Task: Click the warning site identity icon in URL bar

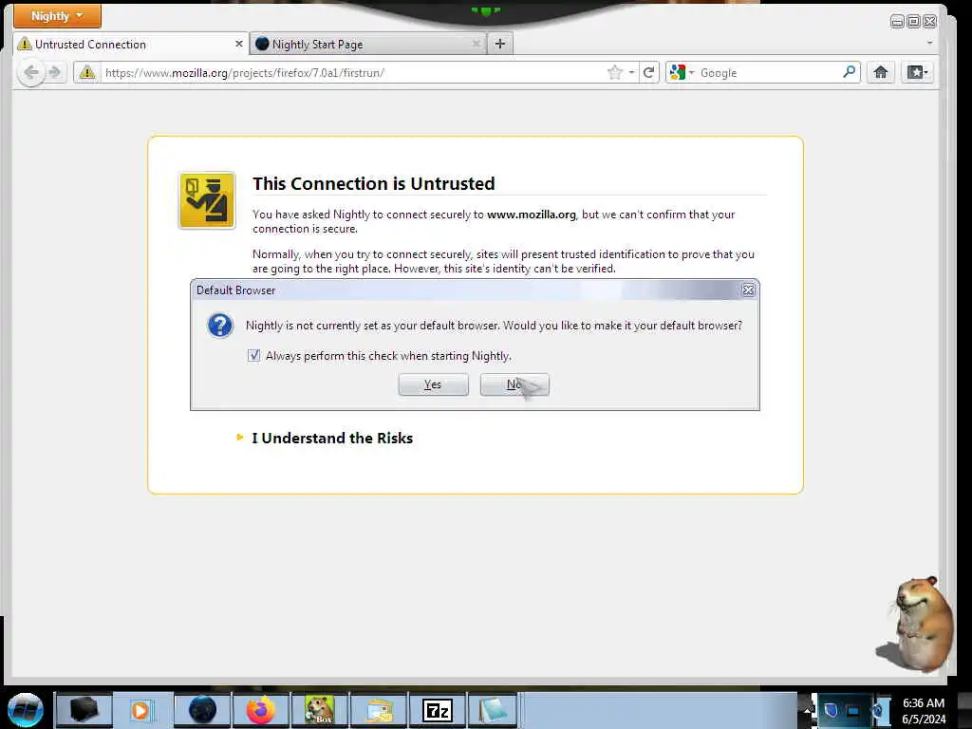Action: [x=87, y=72]
